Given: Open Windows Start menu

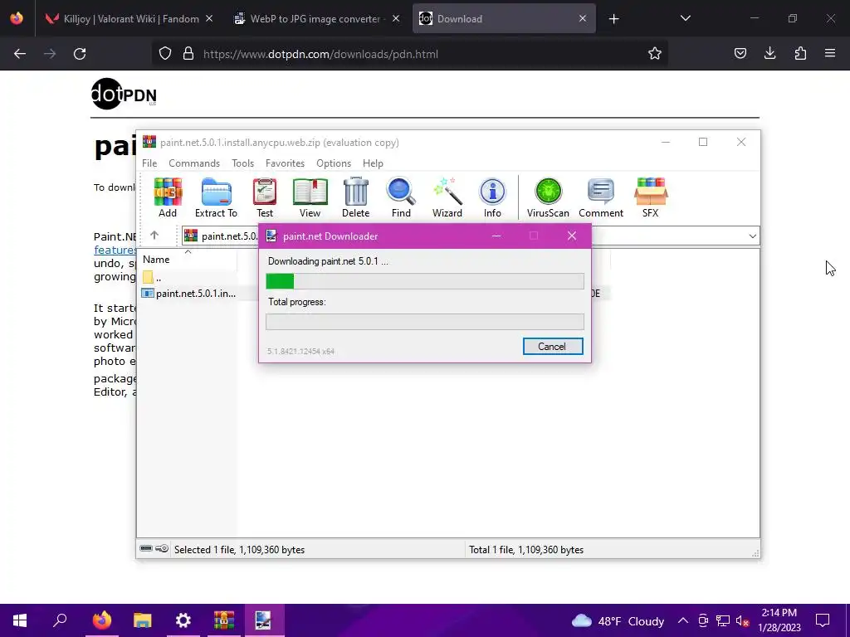Looking at the screenshot, I should click(20, 620).
